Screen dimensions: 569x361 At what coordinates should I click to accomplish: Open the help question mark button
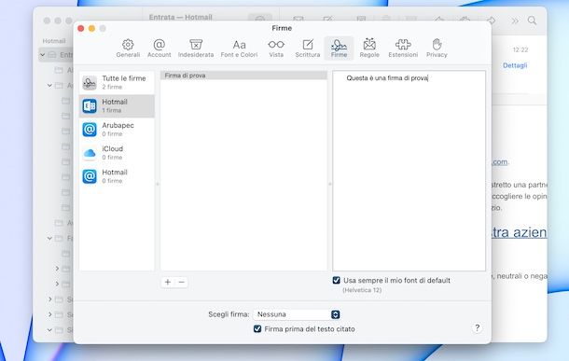click(478, 327)
